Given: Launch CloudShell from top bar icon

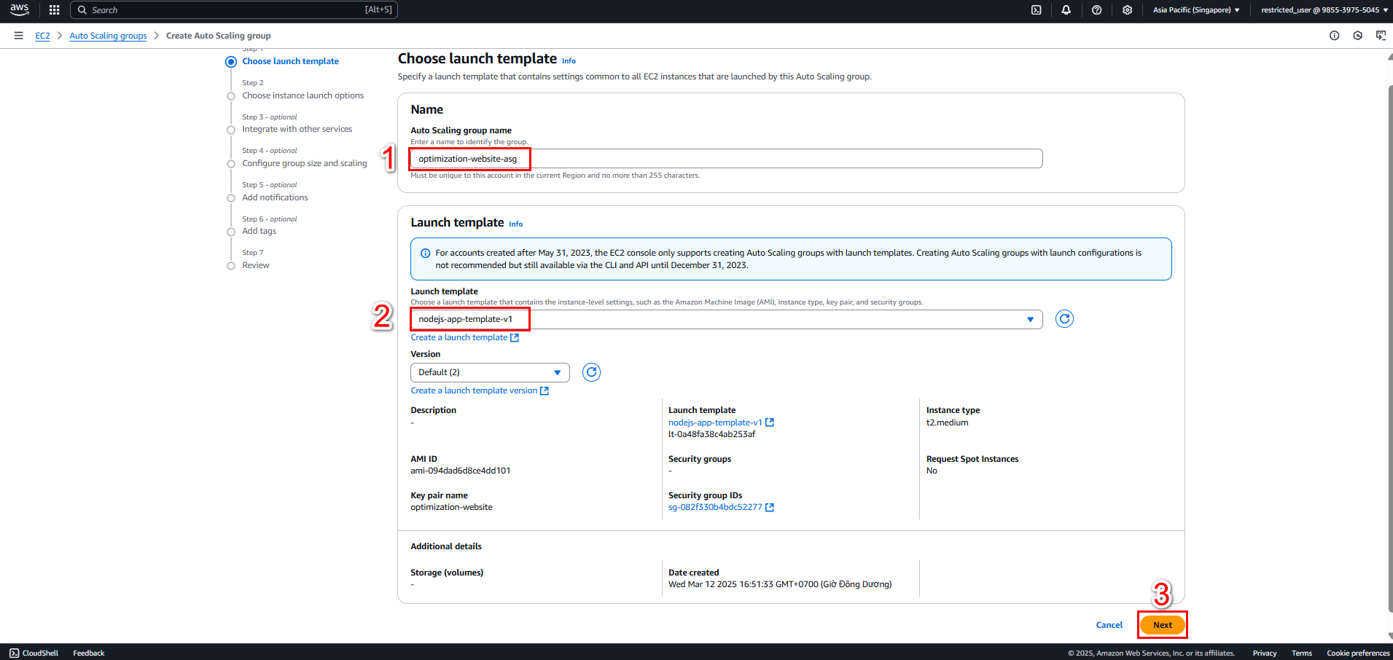Looking at the screenshot, I should 1036,10.
